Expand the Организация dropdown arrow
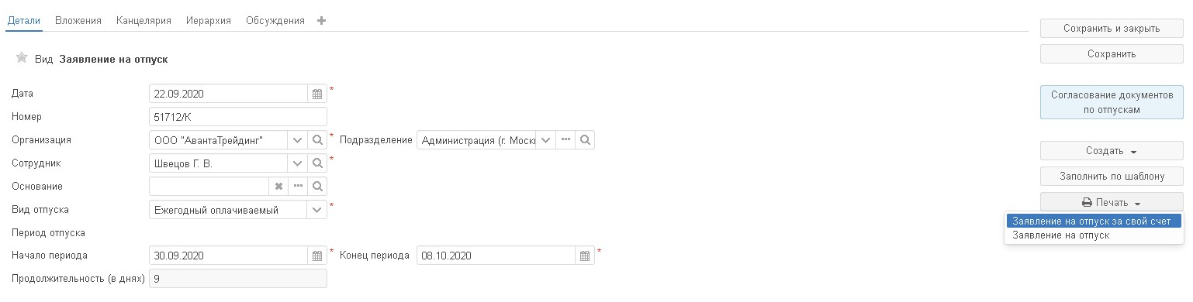The width and height of the screenshot is (1193, 302). (298, 140)
